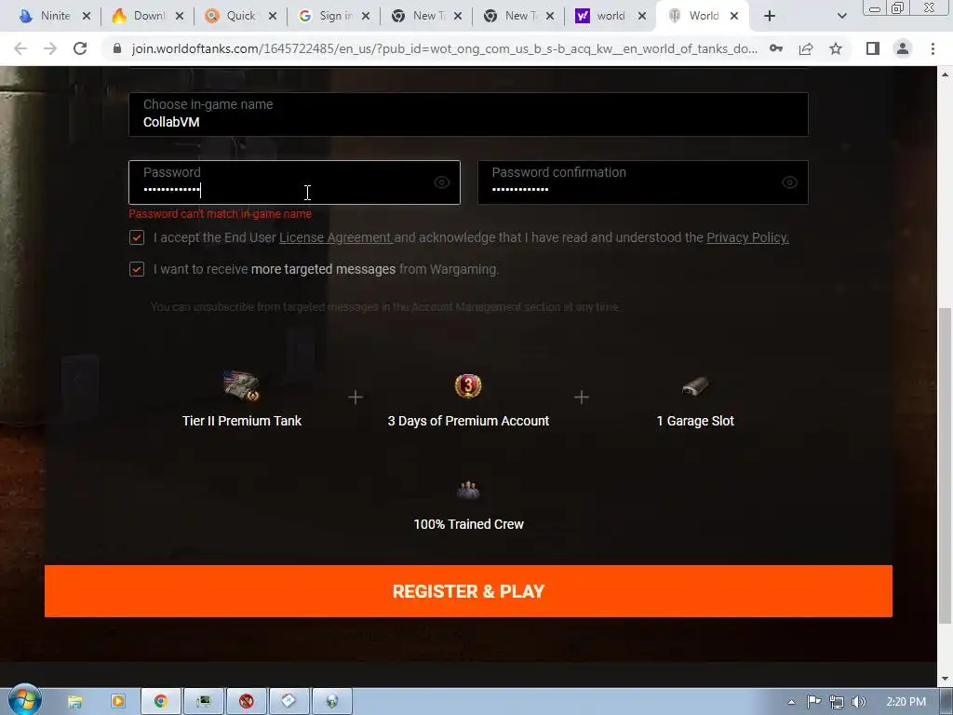The width and height of the screenshot is (953, 715).
Task: Open Chrome's three-dot menu
Action: 933,48
